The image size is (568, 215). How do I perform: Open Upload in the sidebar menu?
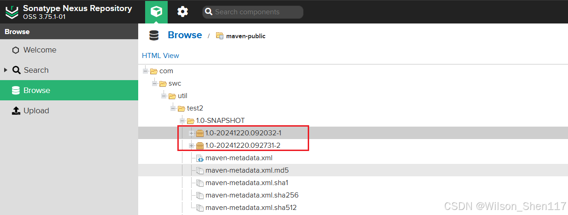(69, 110)
